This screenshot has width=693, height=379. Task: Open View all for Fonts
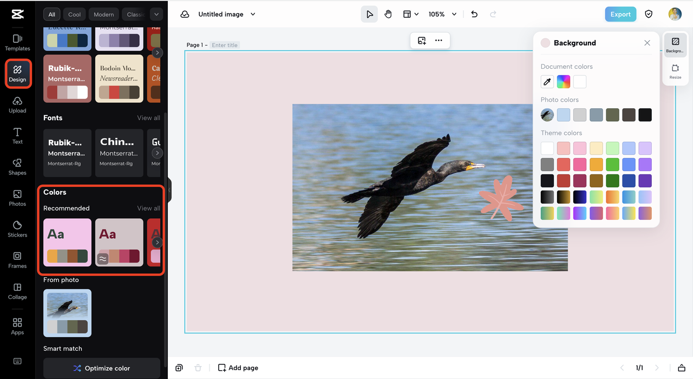point(148,118)
